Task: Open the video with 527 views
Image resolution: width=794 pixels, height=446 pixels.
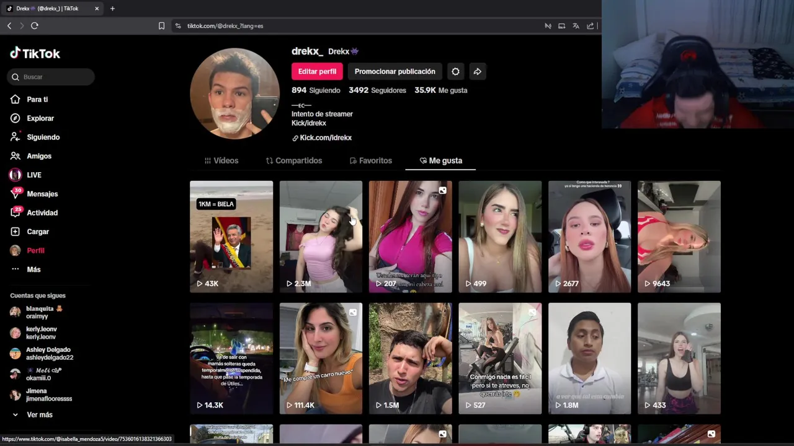Action: pos(500,358)
